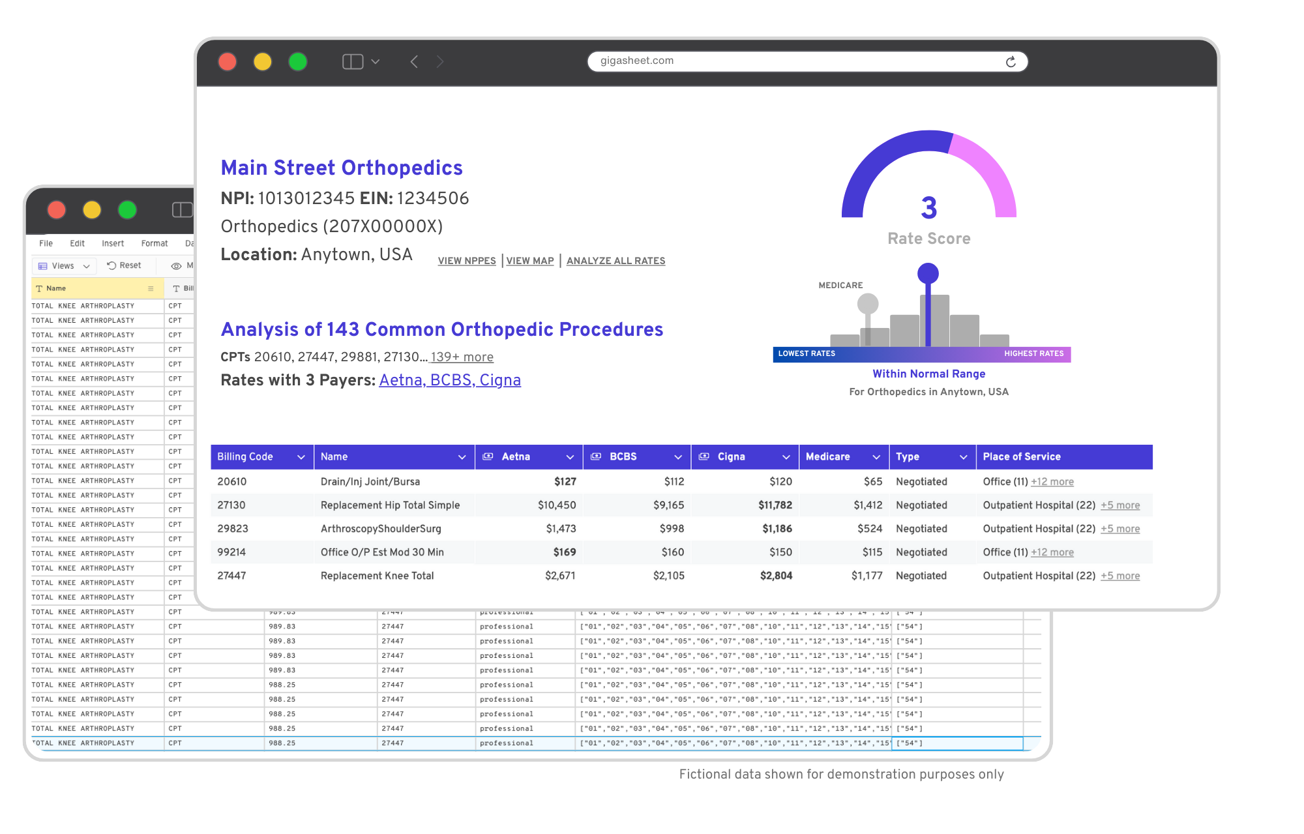Open the Format menu

[155, 243]
